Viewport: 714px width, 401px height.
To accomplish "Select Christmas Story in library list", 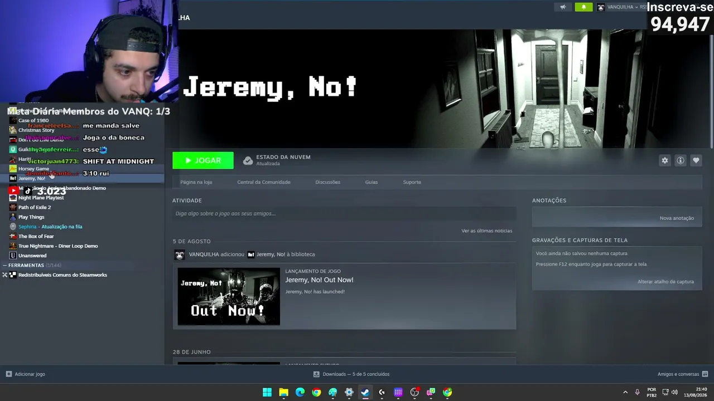I will [36, 130].
